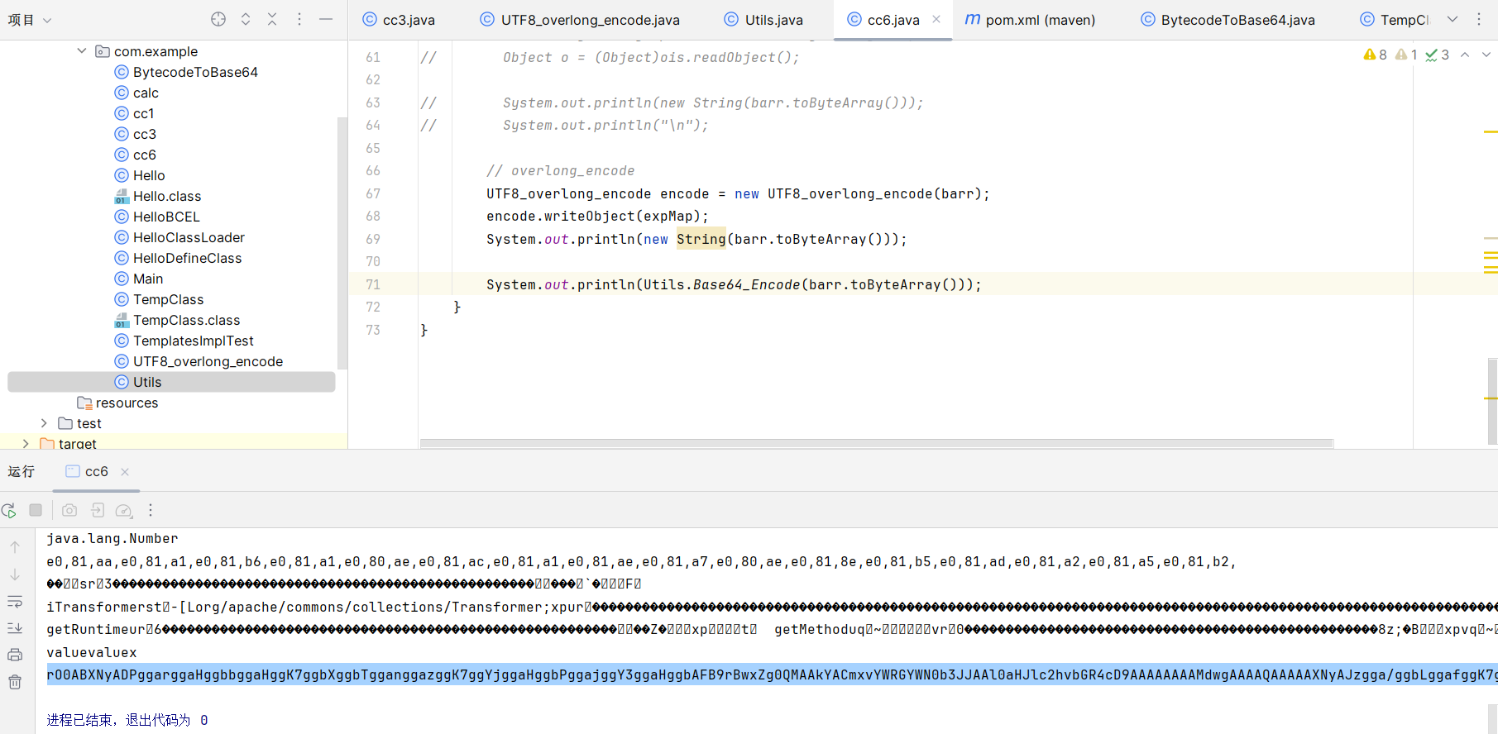Clear all console output
Image resolution: width=1498 pixels, height=734 pixels.
click(x=15, y=682)
